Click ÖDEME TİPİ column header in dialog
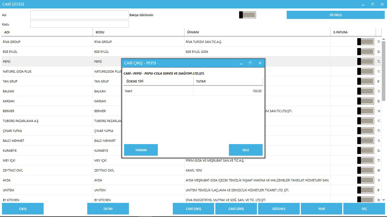Screen dimensions: 387x217 click(158, 81)
